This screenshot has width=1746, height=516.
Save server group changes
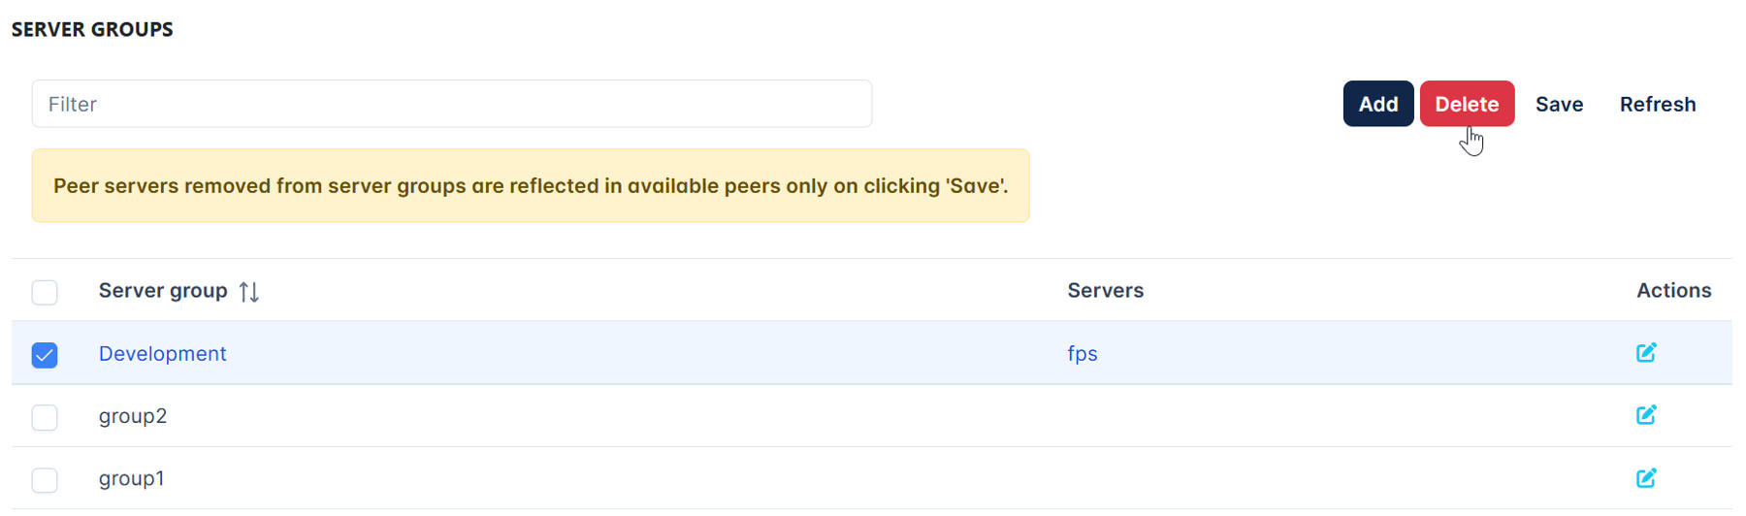(x=1559, y=104)
